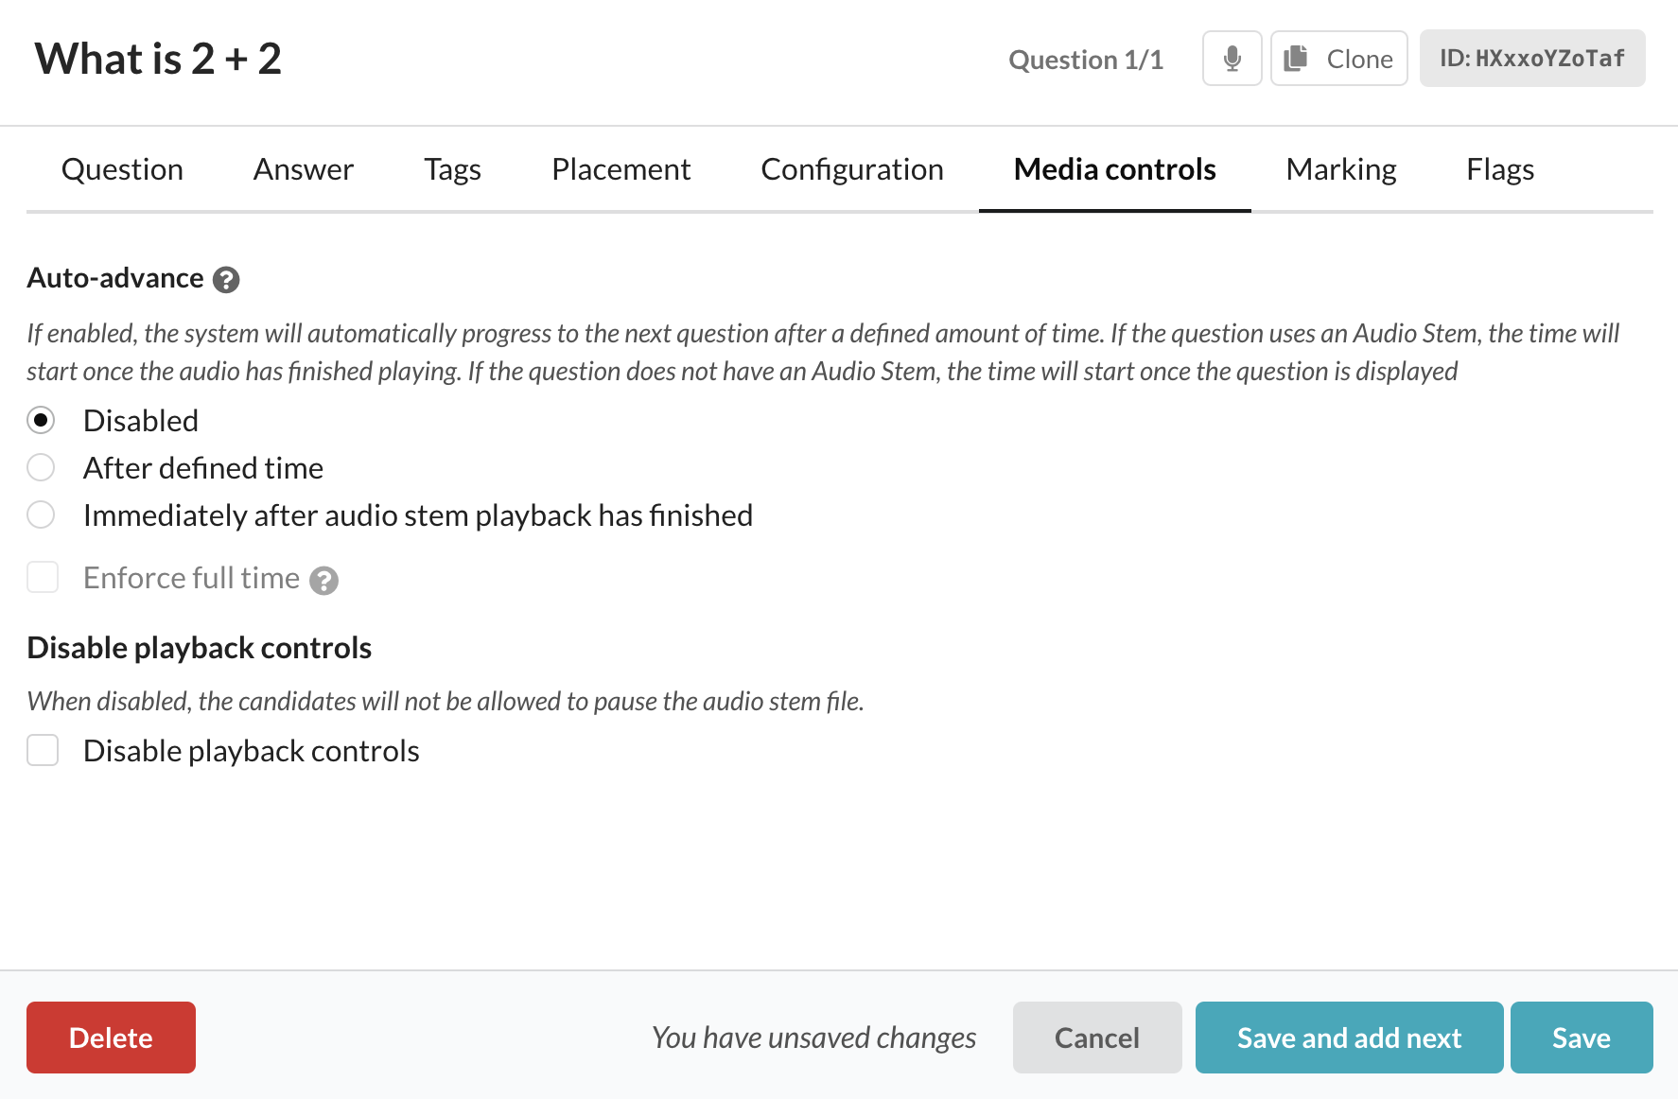Open the Enforce full time help icon
Image resolution: width=1678 pixels, height=1099 pixels.
(323, 580)
